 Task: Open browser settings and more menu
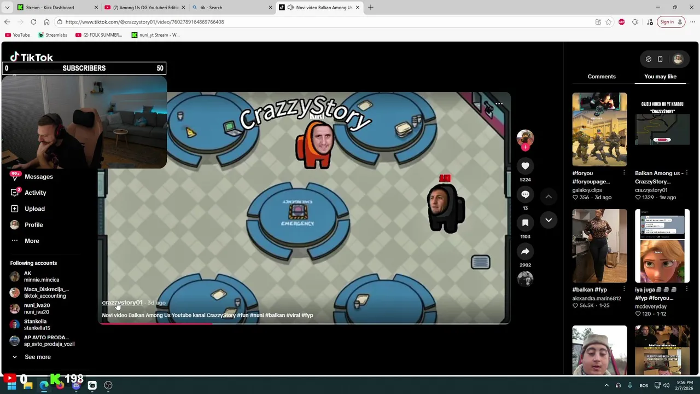(x=693, y=22)
